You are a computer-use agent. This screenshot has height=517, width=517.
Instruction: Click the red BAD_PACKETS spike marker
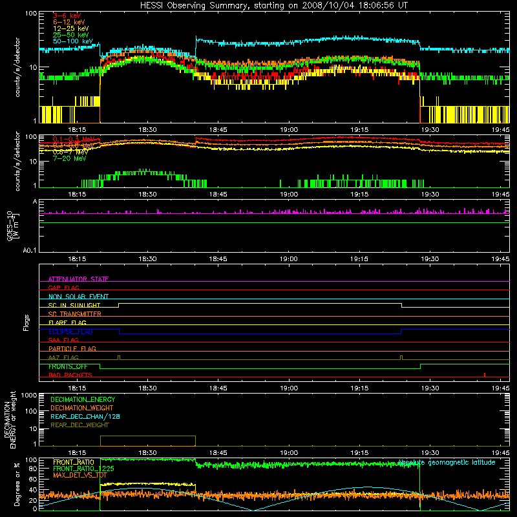(484, 375)
